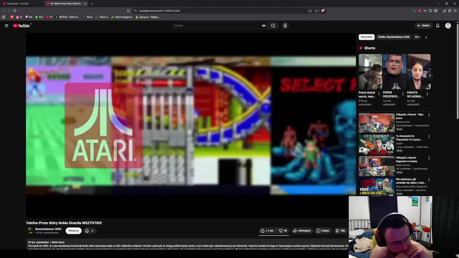
Task: Reload the page with browser refresh icon
Action: click(x=15, y=11)
